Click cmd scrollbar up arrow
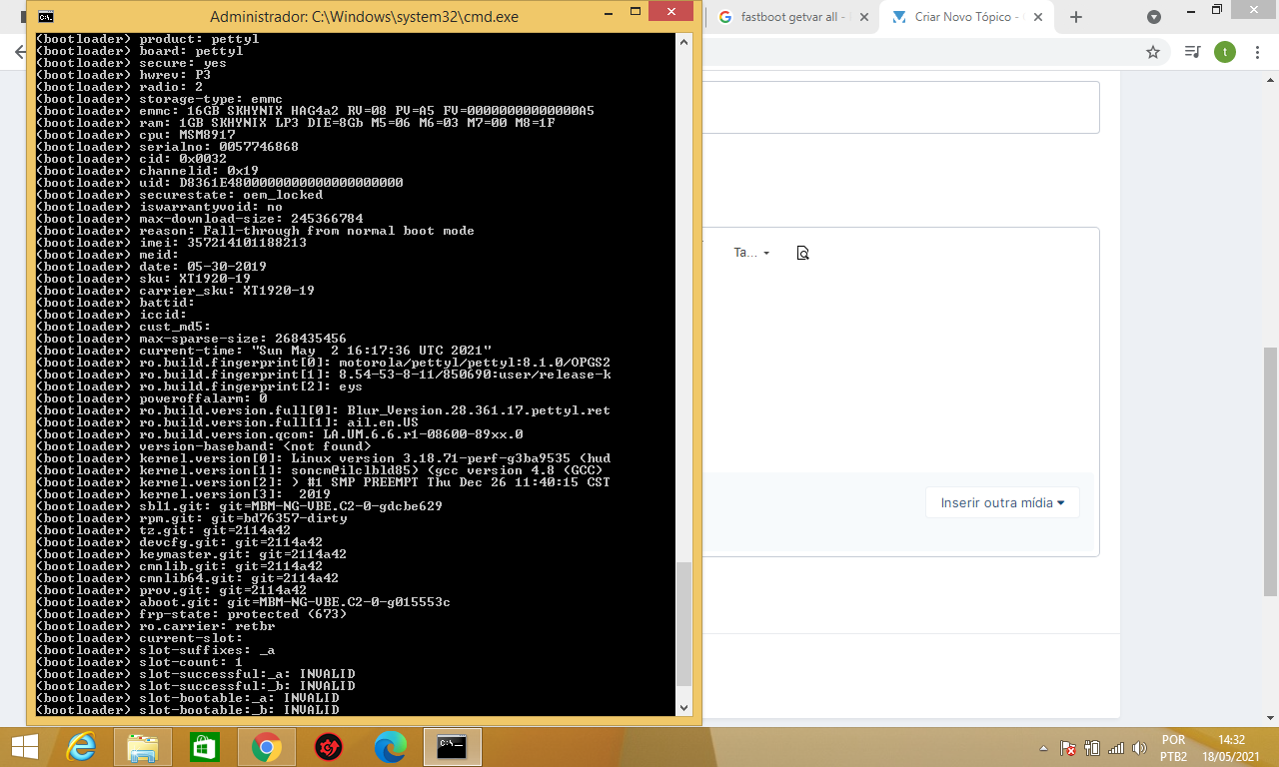The width and height of the screenshot is (1279, 767). [683, 42]
